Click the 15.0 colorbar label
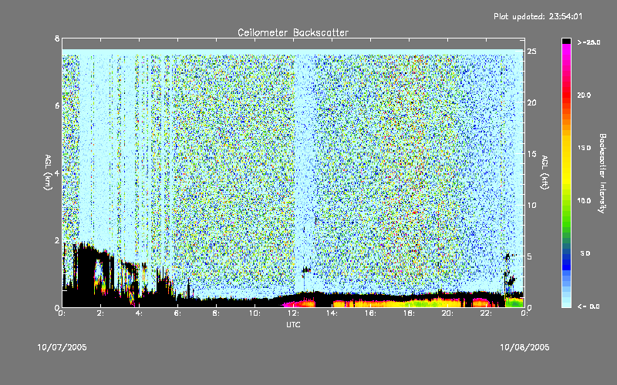 584,148
